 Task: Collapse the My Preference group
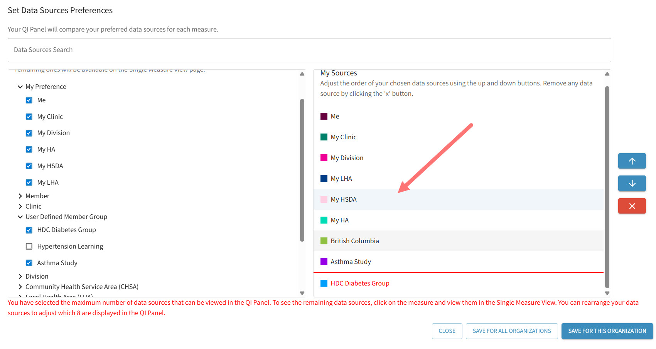[20, 87]
